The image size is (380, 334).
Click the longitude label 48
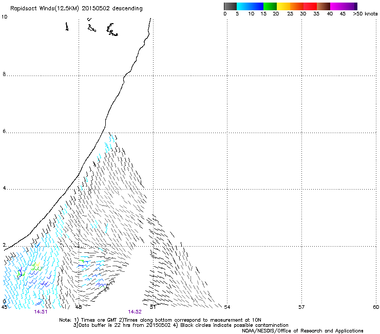(79, 307)
